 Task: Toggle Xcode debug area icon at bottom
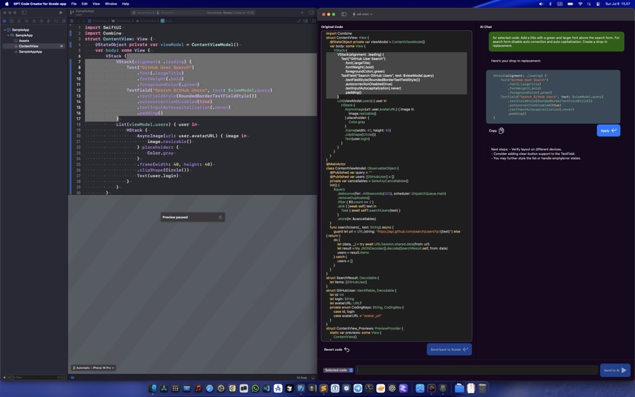[x=313, y=378]
